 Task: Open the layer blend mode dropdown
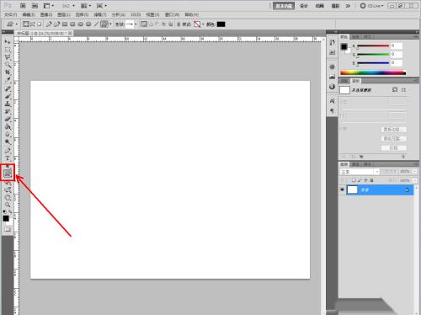[360, 172]
